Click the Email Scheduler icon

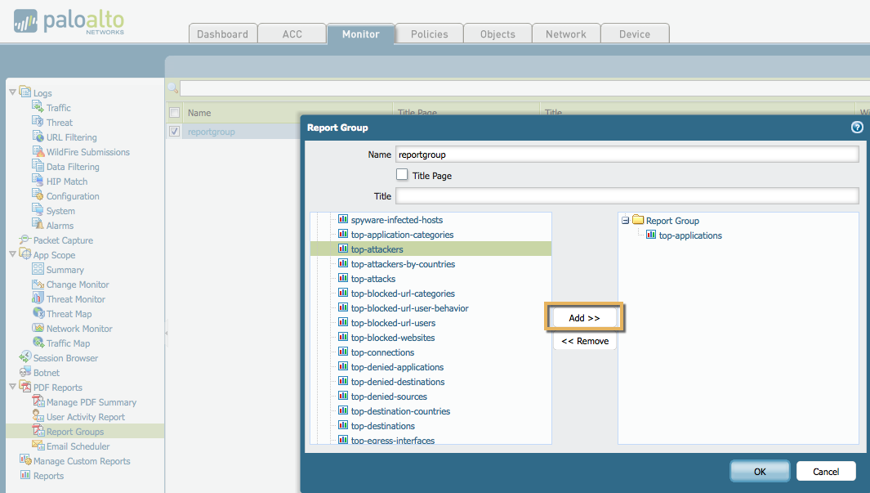38,446
